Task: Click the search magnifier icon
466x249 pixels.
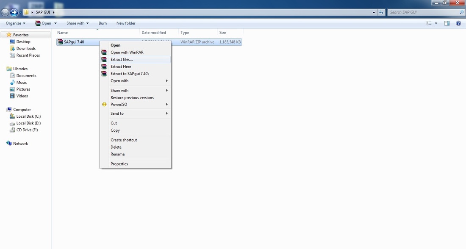Action: point(461,12)
